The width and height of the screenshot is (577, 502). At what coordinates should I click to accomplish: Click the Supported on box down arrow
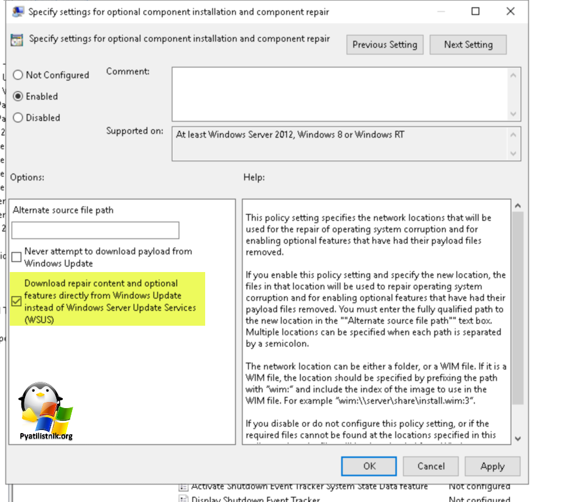[513, 154]
